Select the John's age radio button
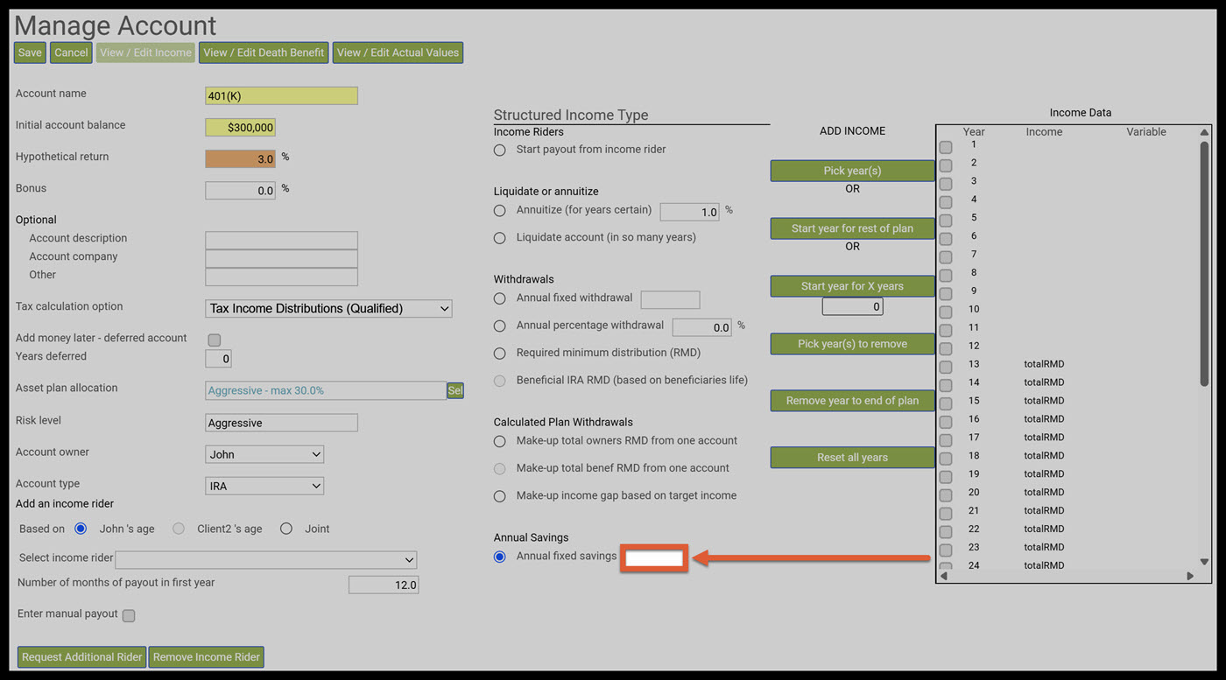 pos(81,529)
